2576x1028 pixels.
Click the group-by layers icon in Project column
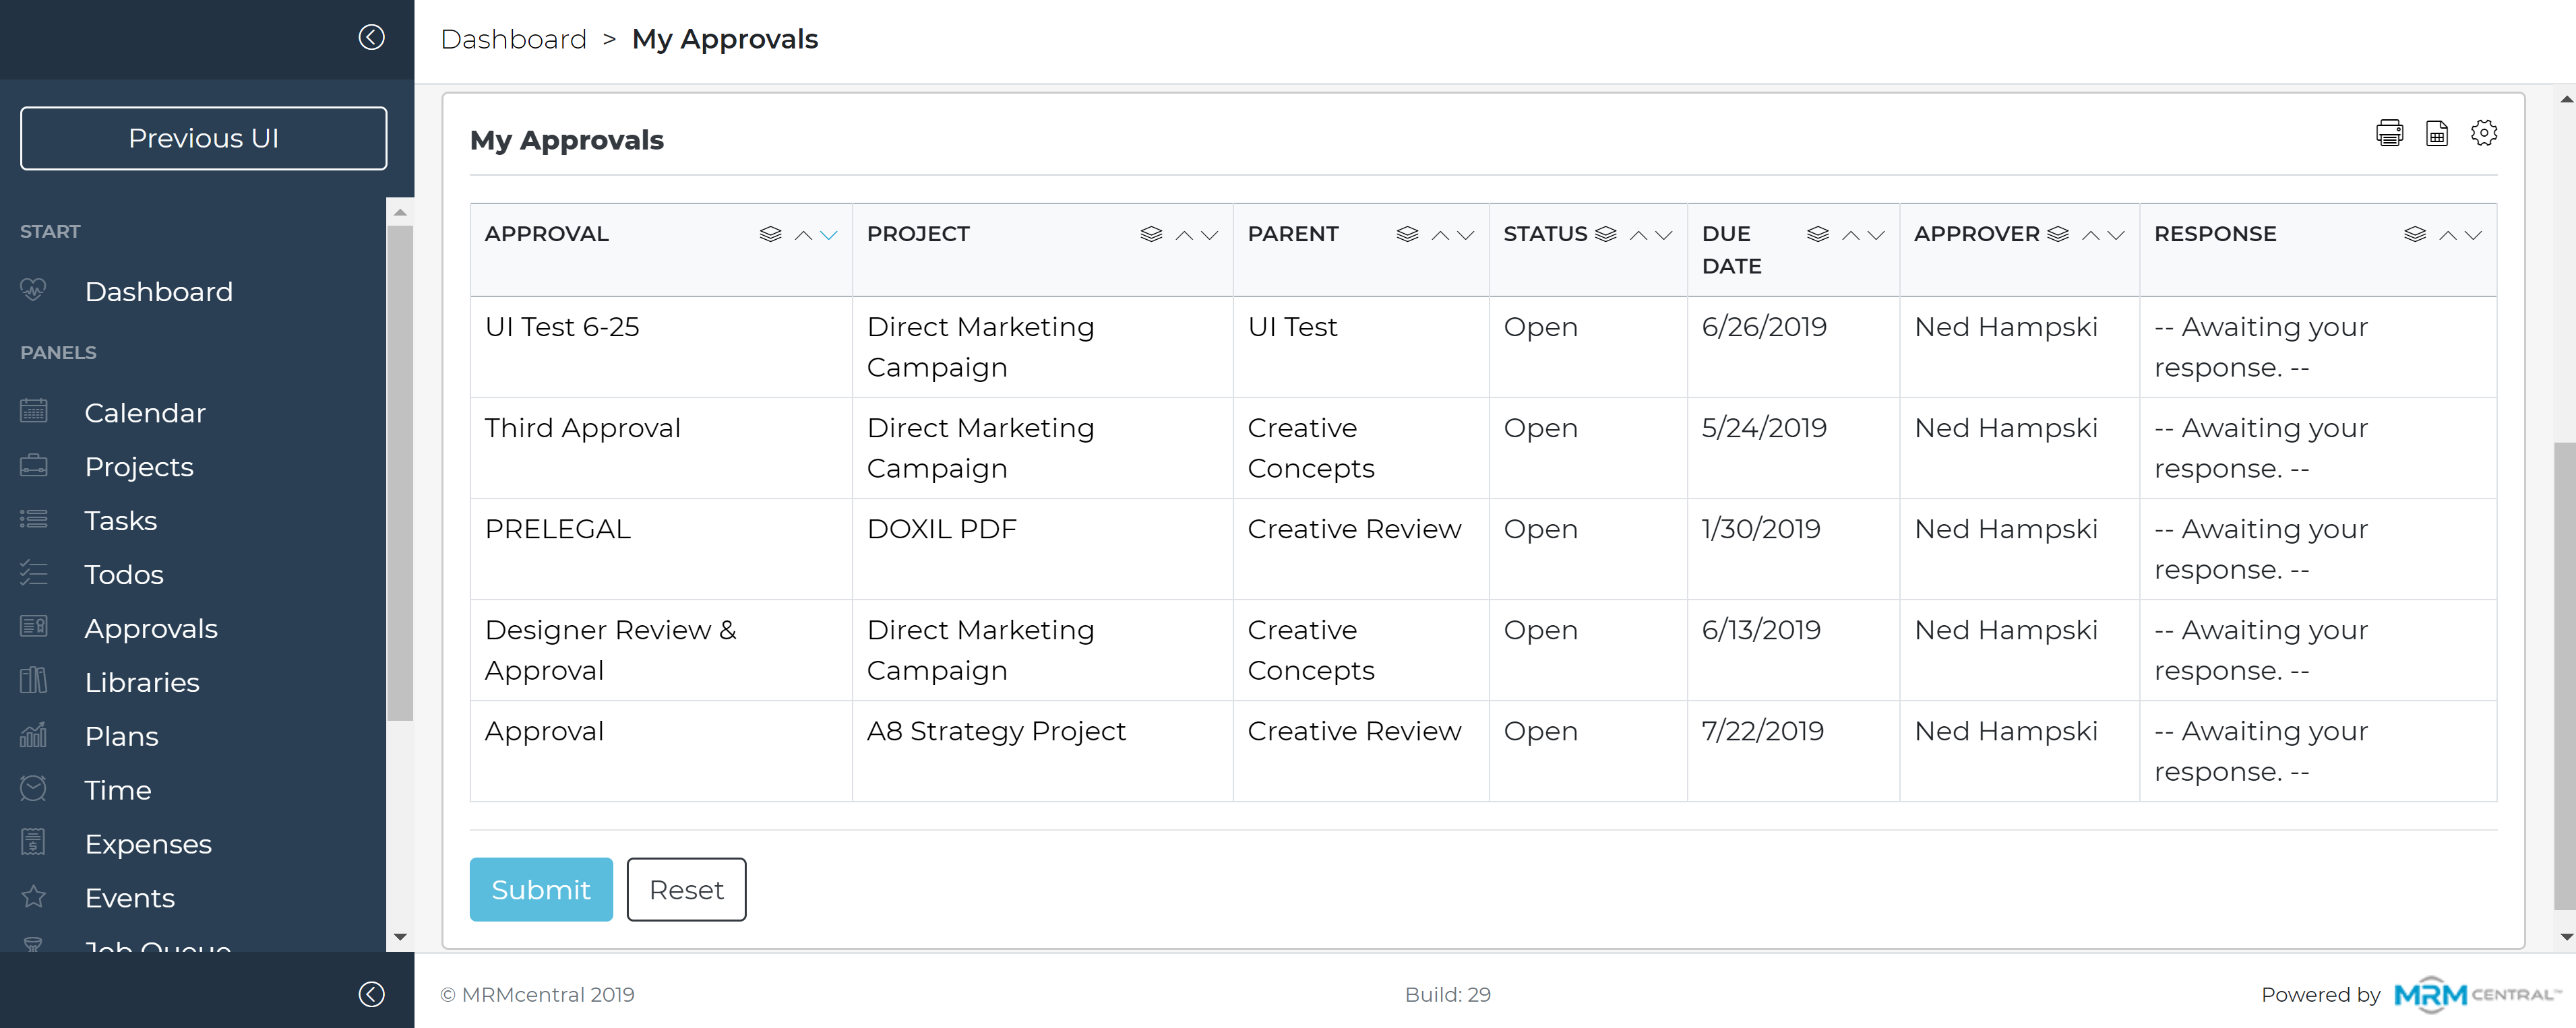point(1151,234)
